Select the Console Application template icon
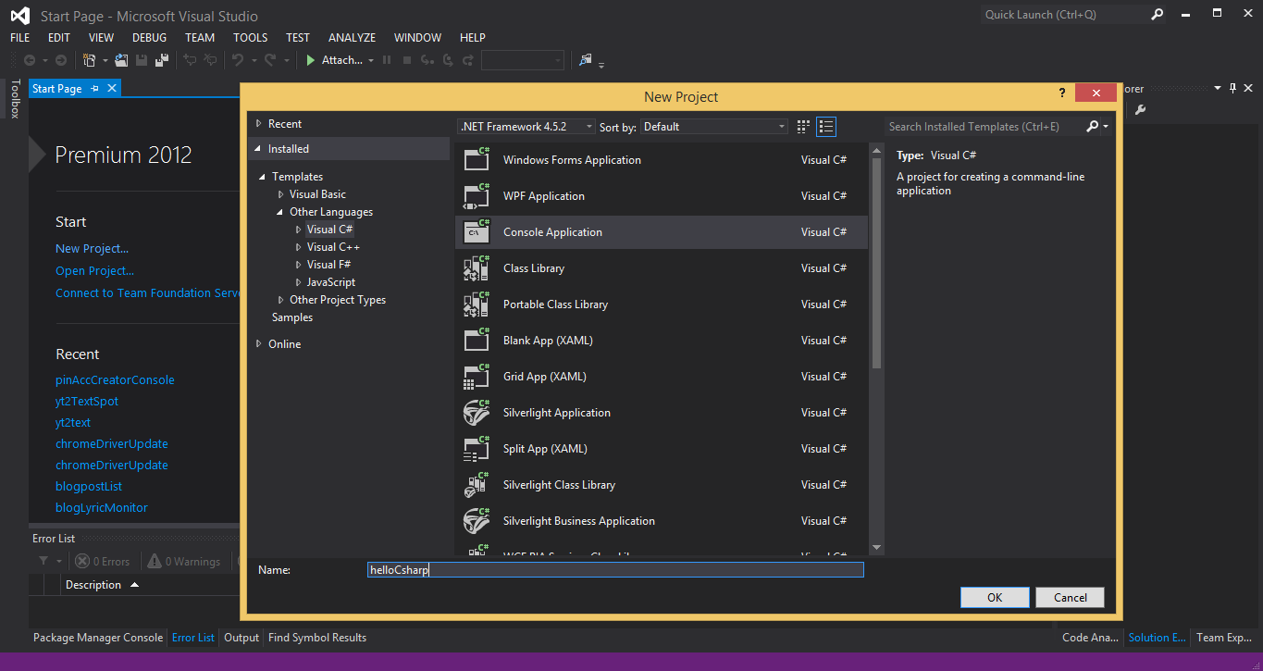This screenshot has width=1263, height=671. 477,231
